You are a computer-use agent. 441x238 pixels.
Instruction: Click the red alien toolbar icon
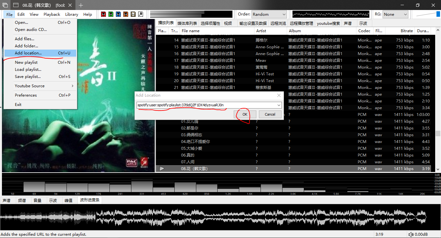[x=103, y=14]
